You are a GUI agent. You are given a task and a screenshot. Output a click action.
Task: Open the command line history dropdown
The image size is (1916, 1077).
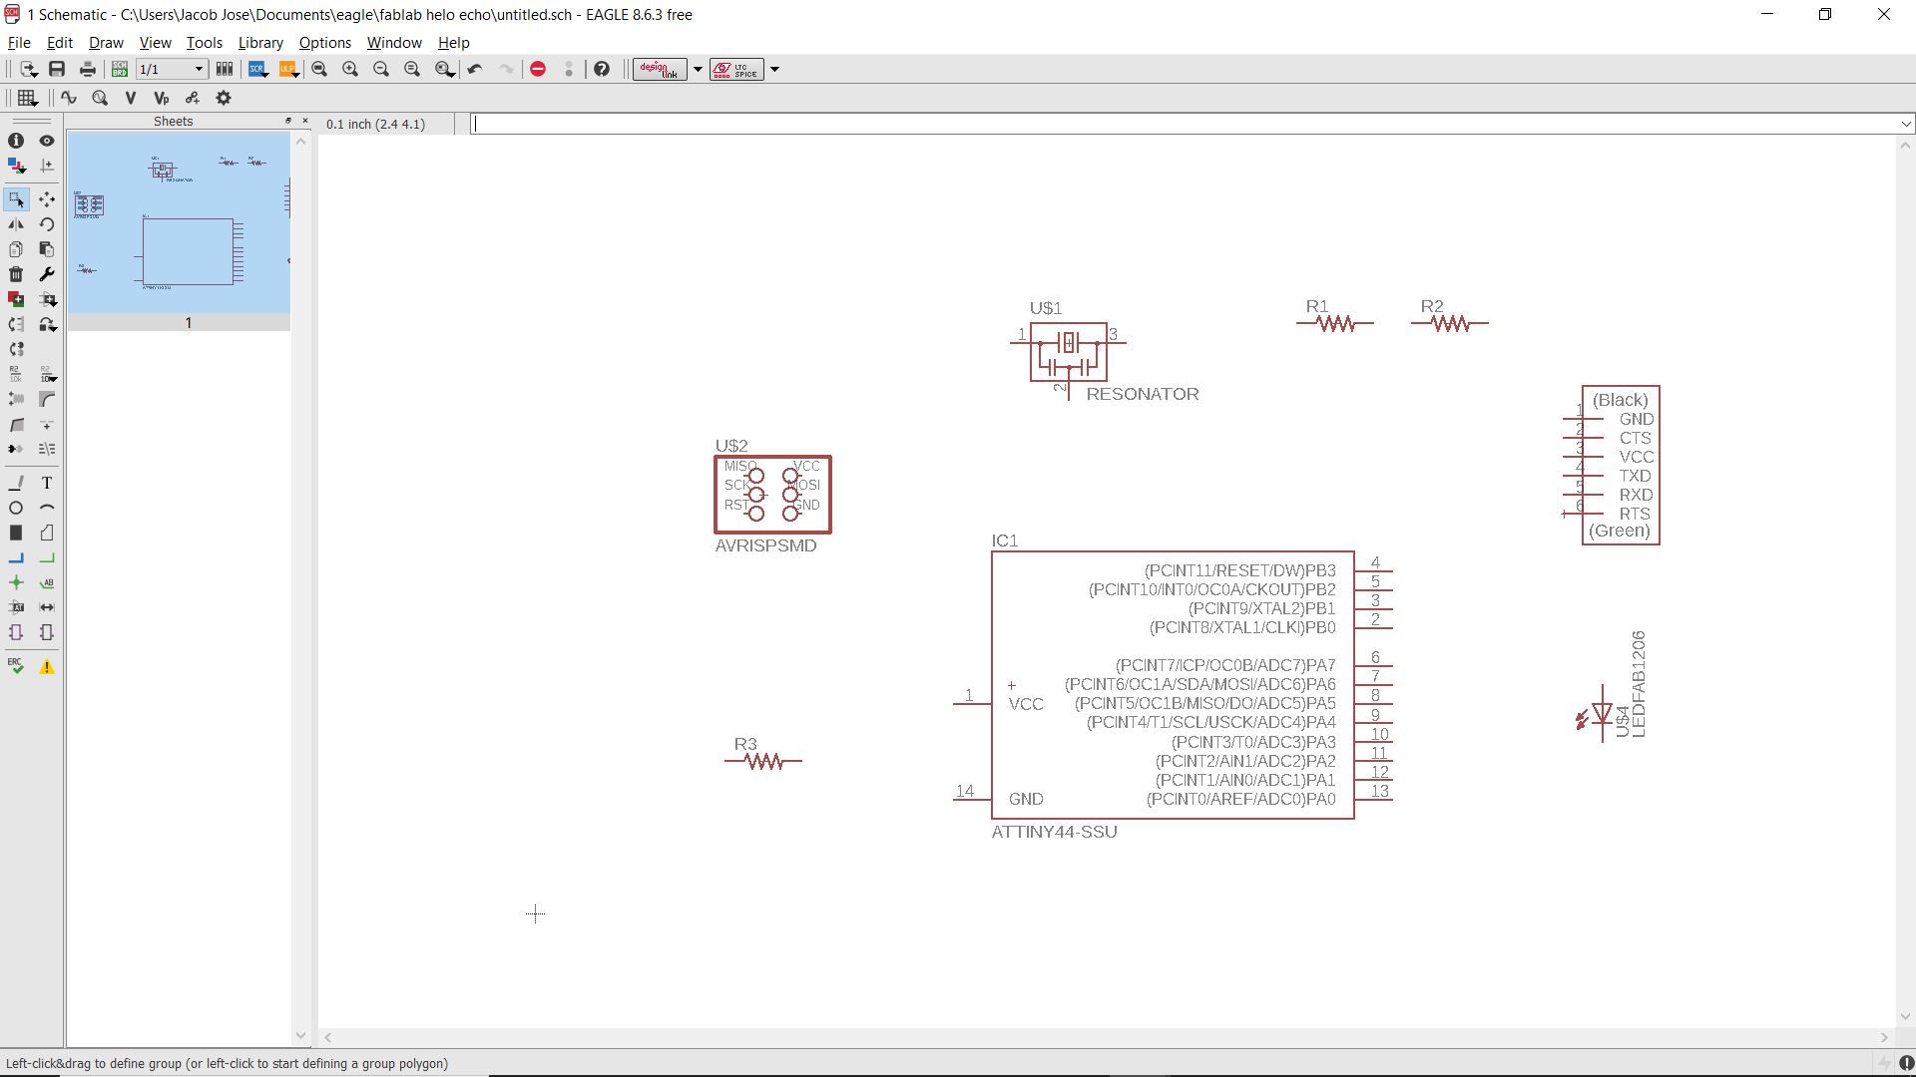click(1905, 124)
